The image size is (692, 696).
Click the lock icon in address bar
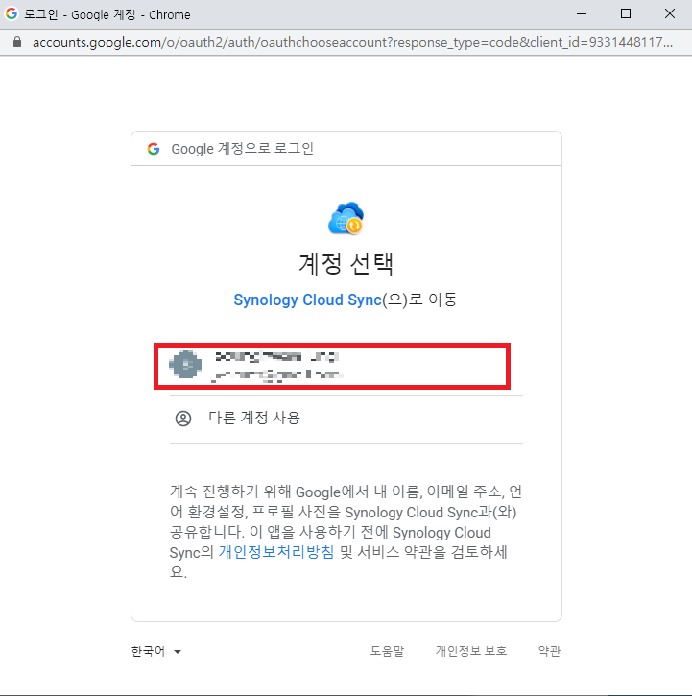[x=17, y=42]
